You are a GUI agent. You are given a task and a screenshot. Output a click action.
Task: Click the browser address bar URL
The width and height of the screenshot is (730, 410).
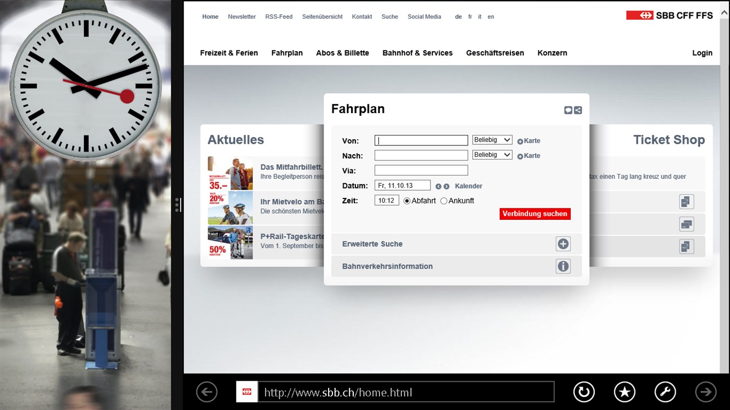[x=406, y=392]
